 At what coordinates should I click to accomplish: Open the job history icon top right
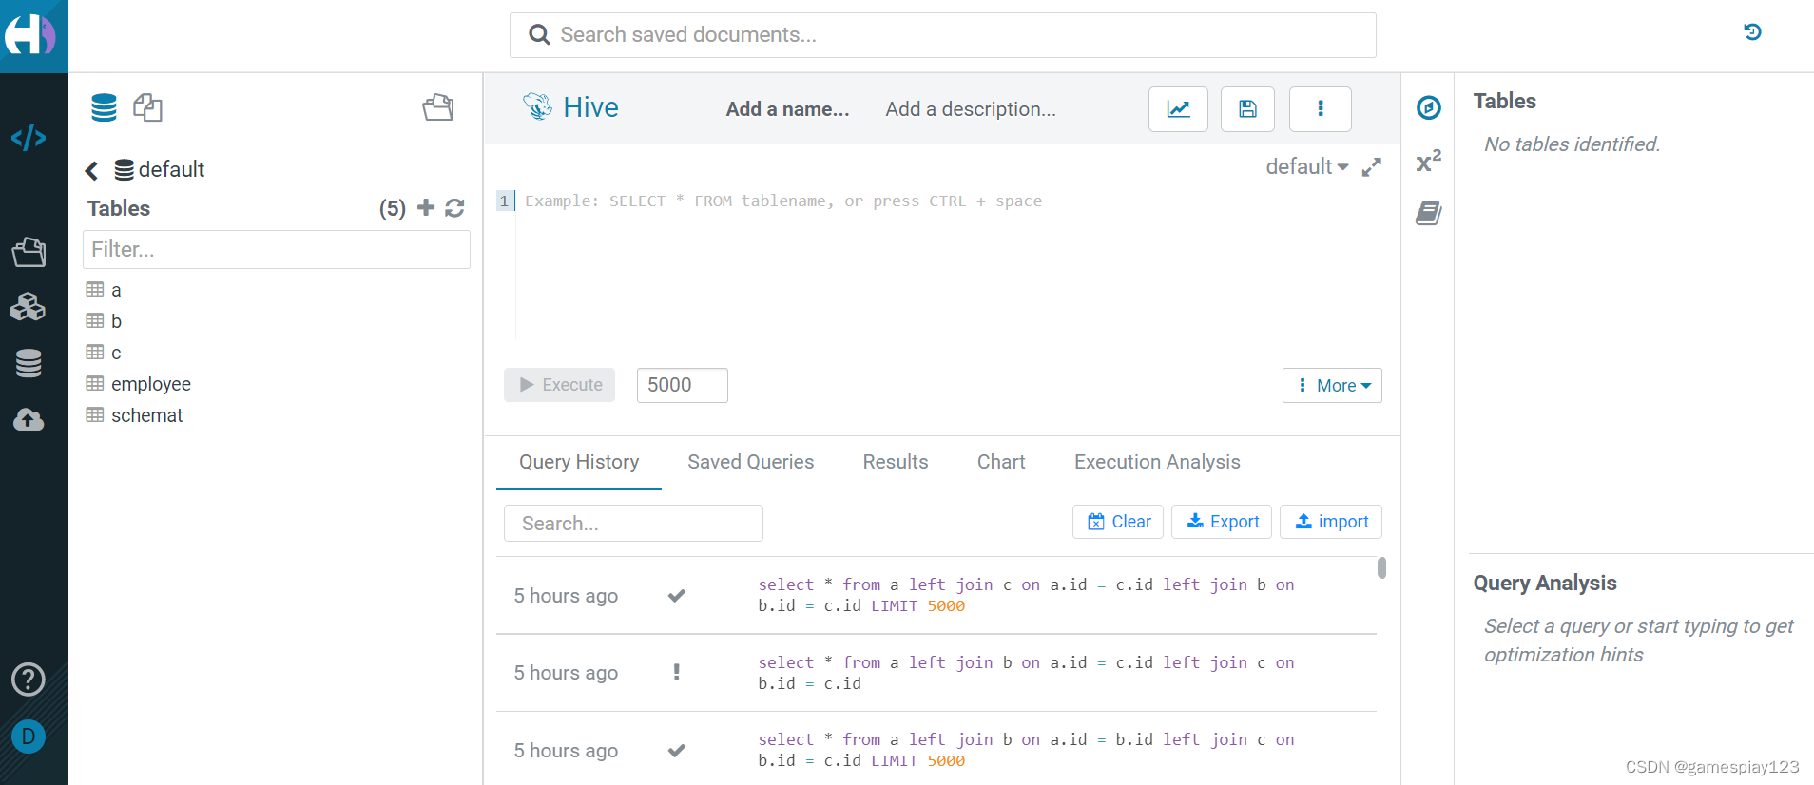click(x=1752, y=32)
